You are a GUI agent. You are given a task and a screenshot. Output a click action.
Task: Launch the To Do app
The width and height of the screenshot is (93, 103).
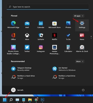click(68, 37)
